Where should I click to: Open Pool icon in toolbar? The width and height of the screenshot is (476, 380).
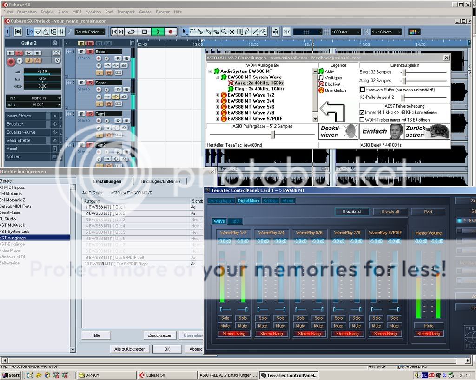pos(53,32)
